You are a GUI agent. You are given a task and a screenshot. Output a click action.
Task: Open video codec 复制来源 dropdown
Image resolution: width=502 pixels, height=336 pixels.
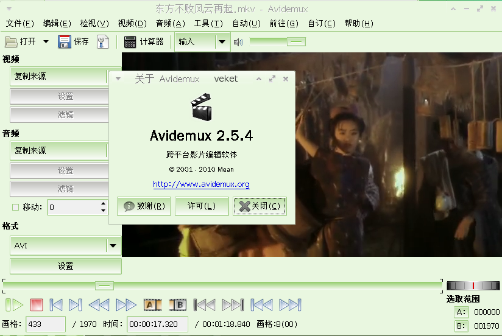60,76
